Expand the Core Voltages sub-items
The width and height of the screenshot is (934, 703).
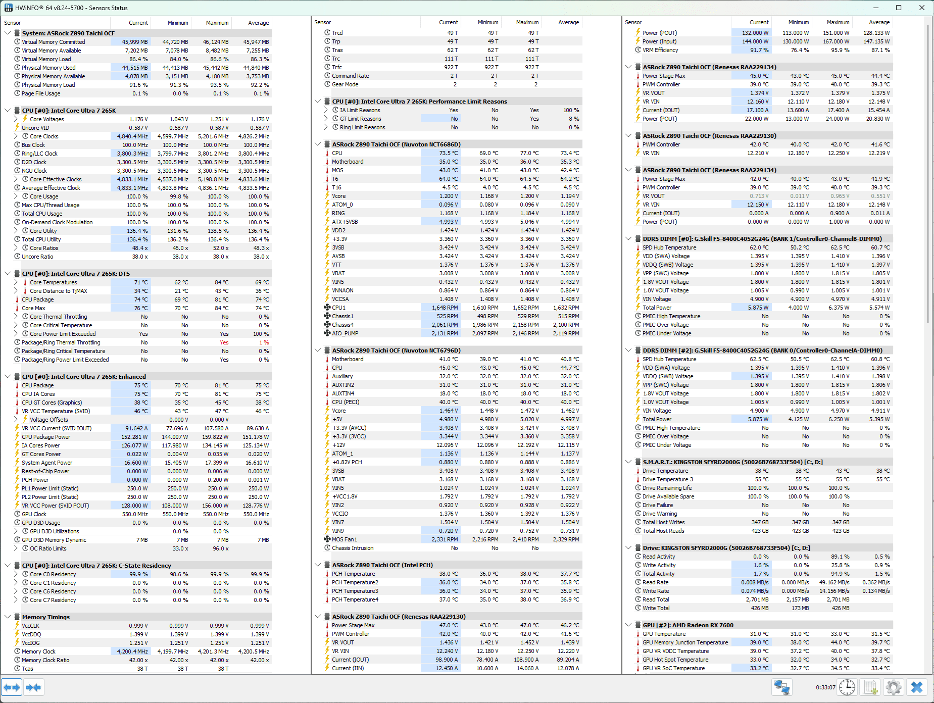16,119
